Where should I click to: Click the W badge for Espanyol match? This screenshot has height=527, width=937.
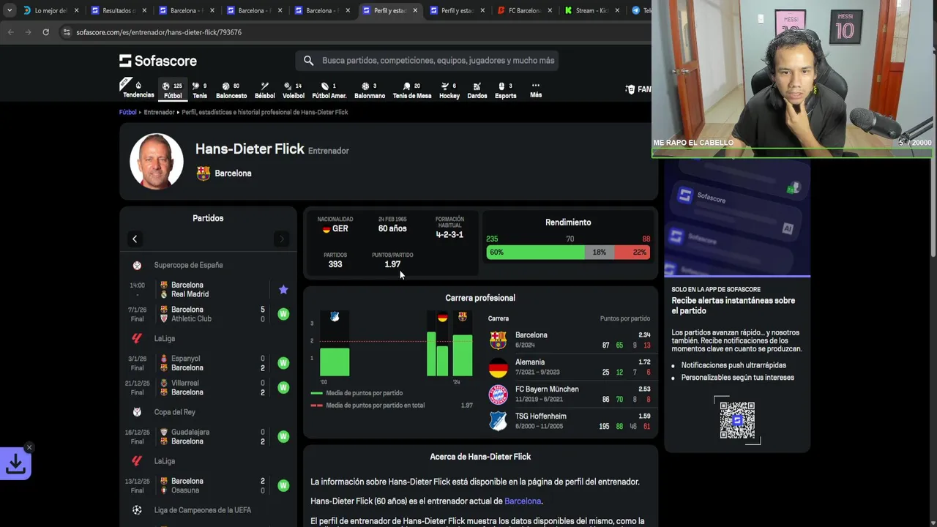283,363
